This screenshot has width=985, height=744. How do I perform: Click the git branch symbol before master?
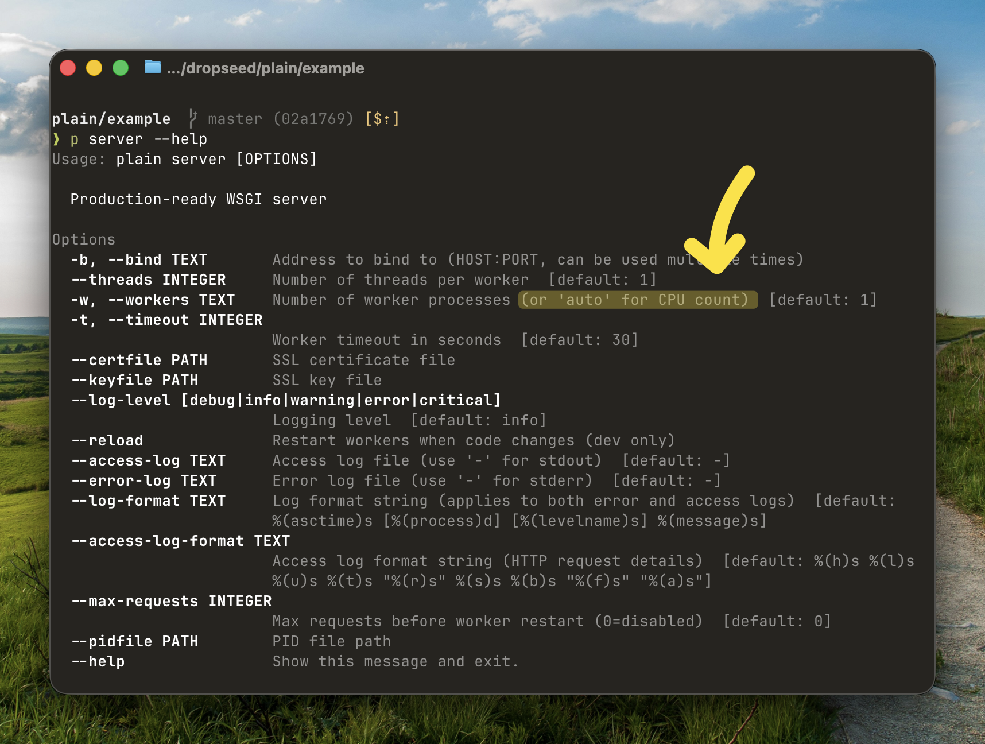(x=193, y=119)
